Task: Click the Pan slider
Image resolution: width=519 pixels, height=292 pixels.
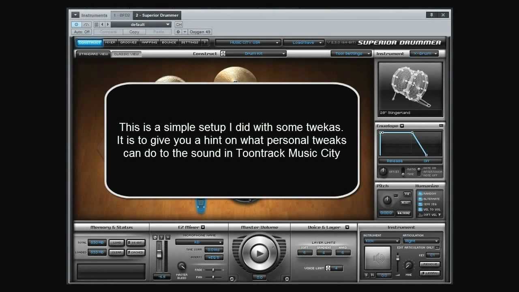Action: coord(214,277)
